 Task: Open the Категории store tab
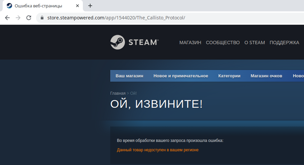(x=229, y=76)
